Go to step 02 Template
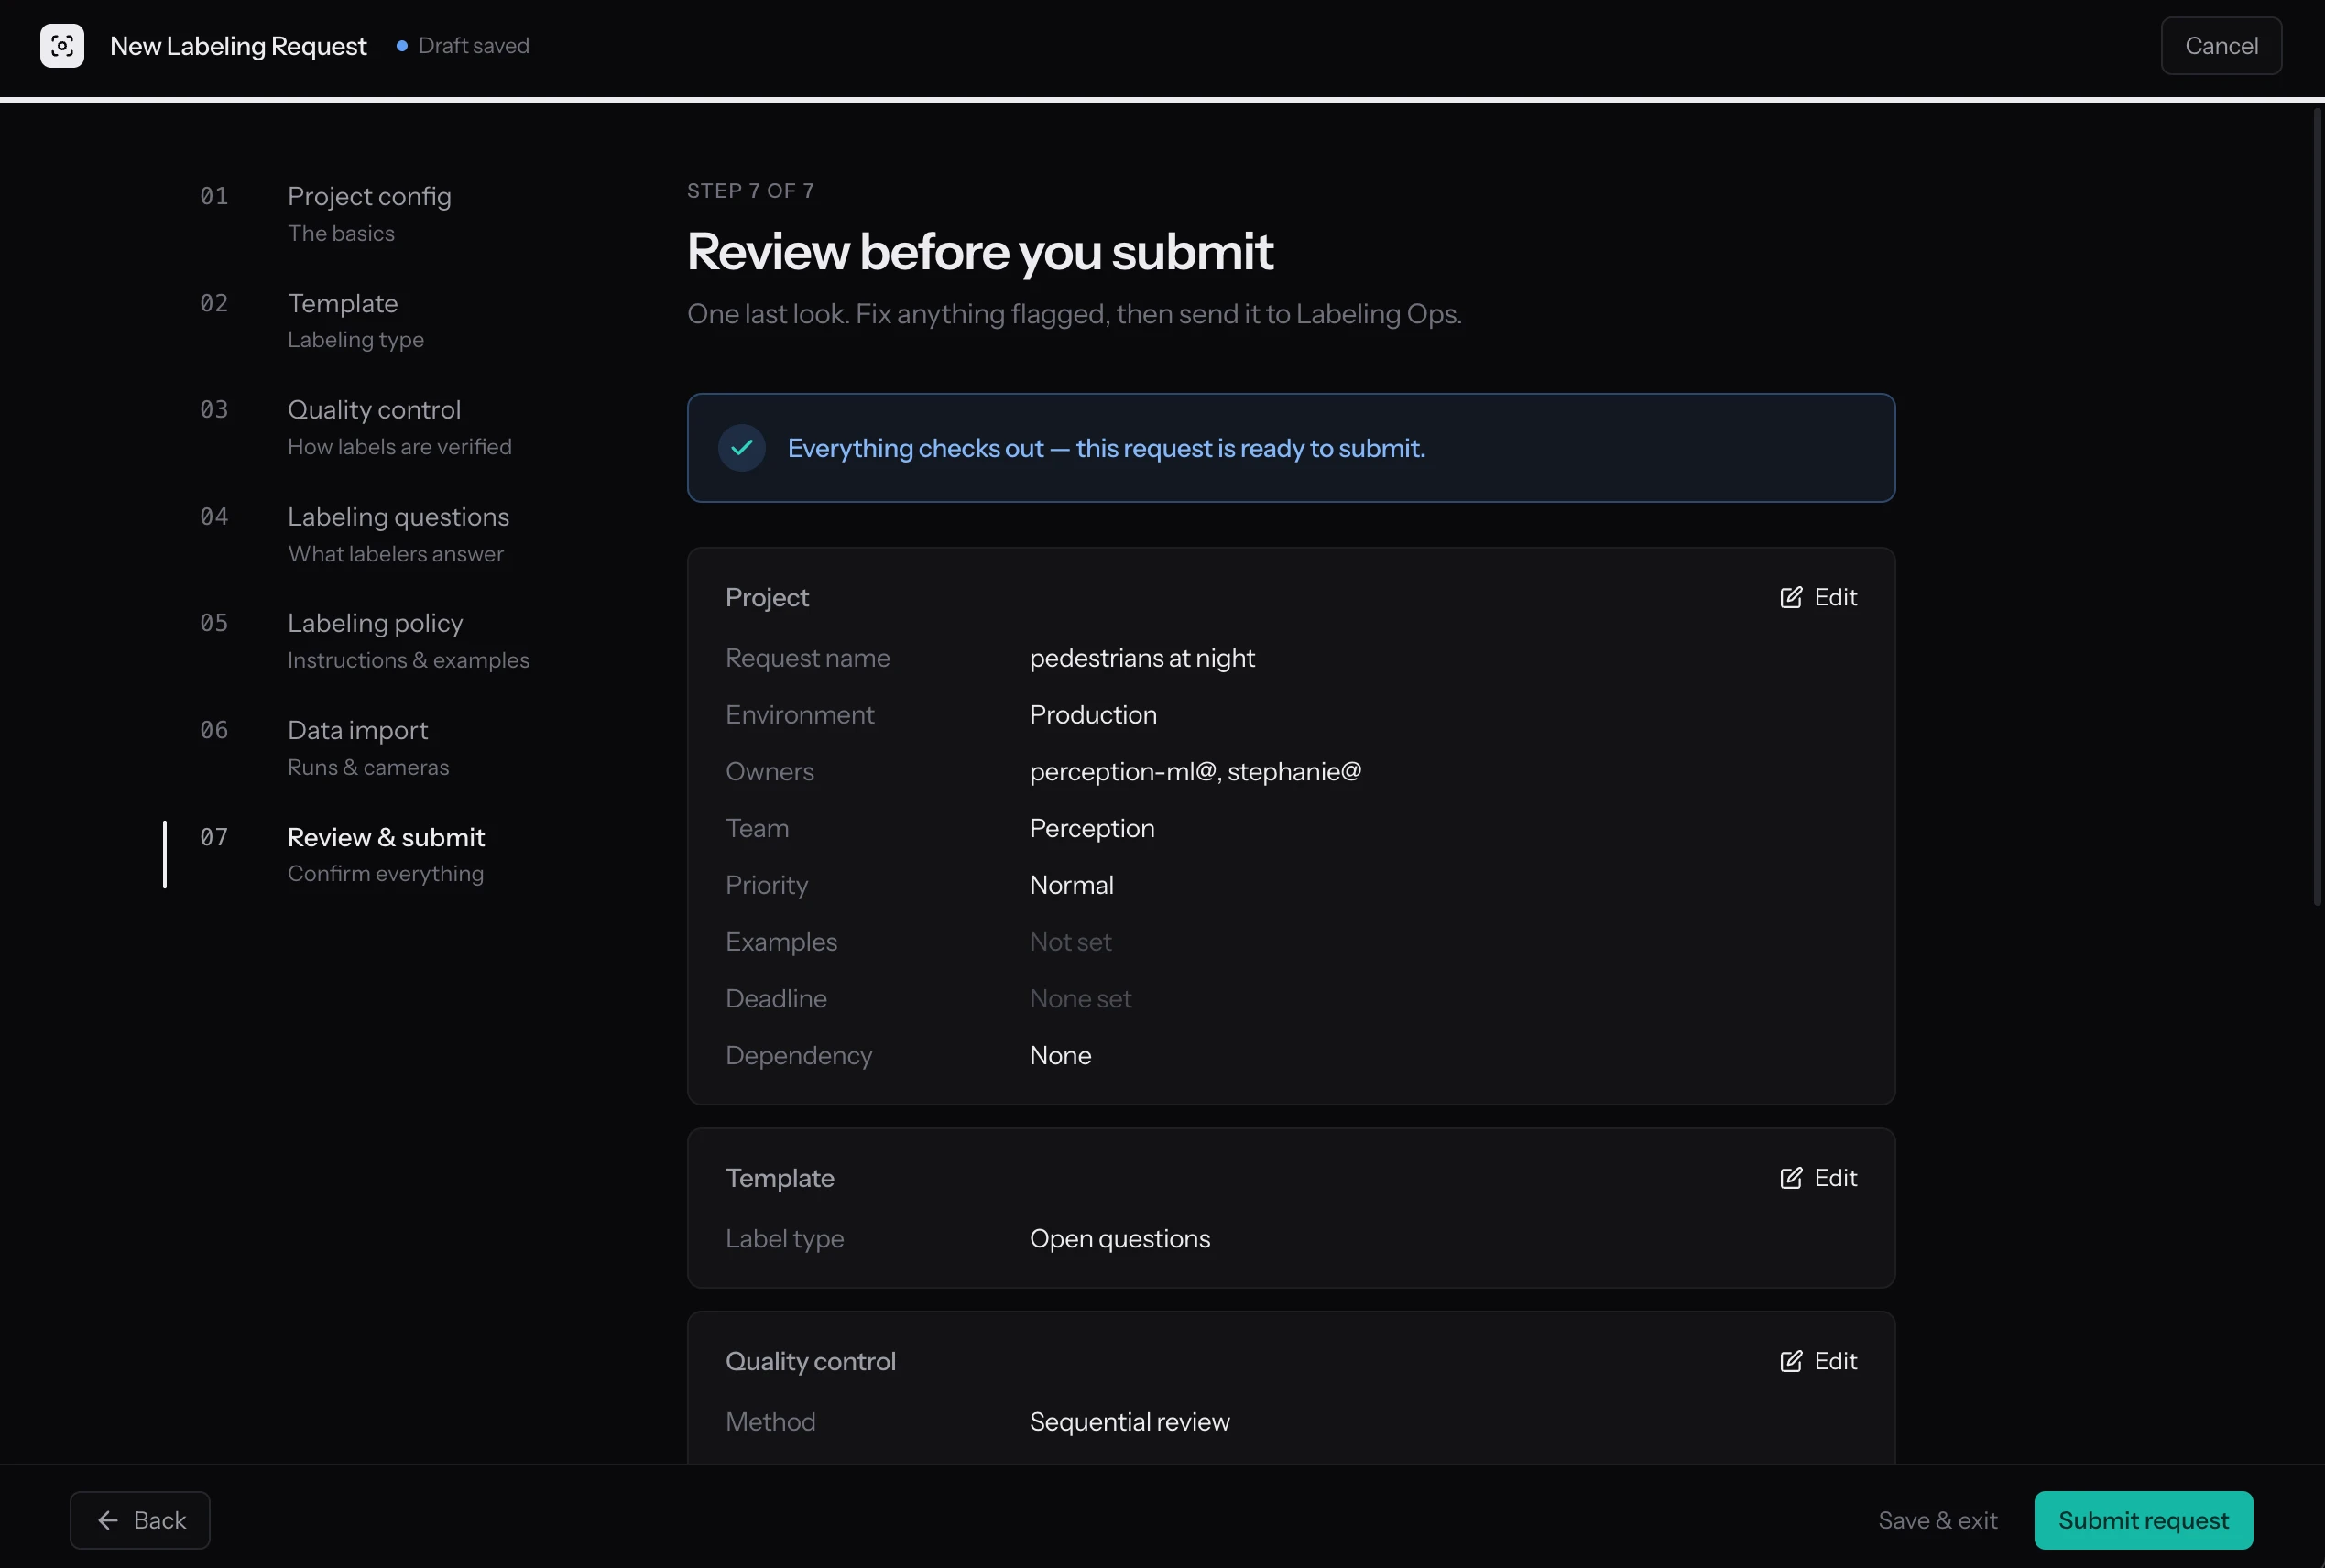 pos(370,320)
